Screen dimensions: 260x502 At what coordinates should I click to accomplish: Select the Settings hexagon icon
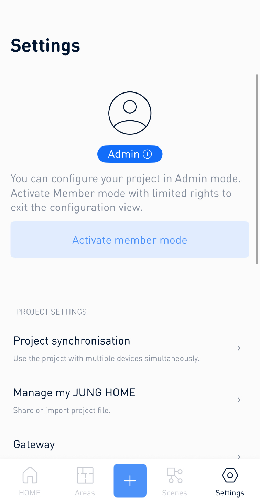230,476
